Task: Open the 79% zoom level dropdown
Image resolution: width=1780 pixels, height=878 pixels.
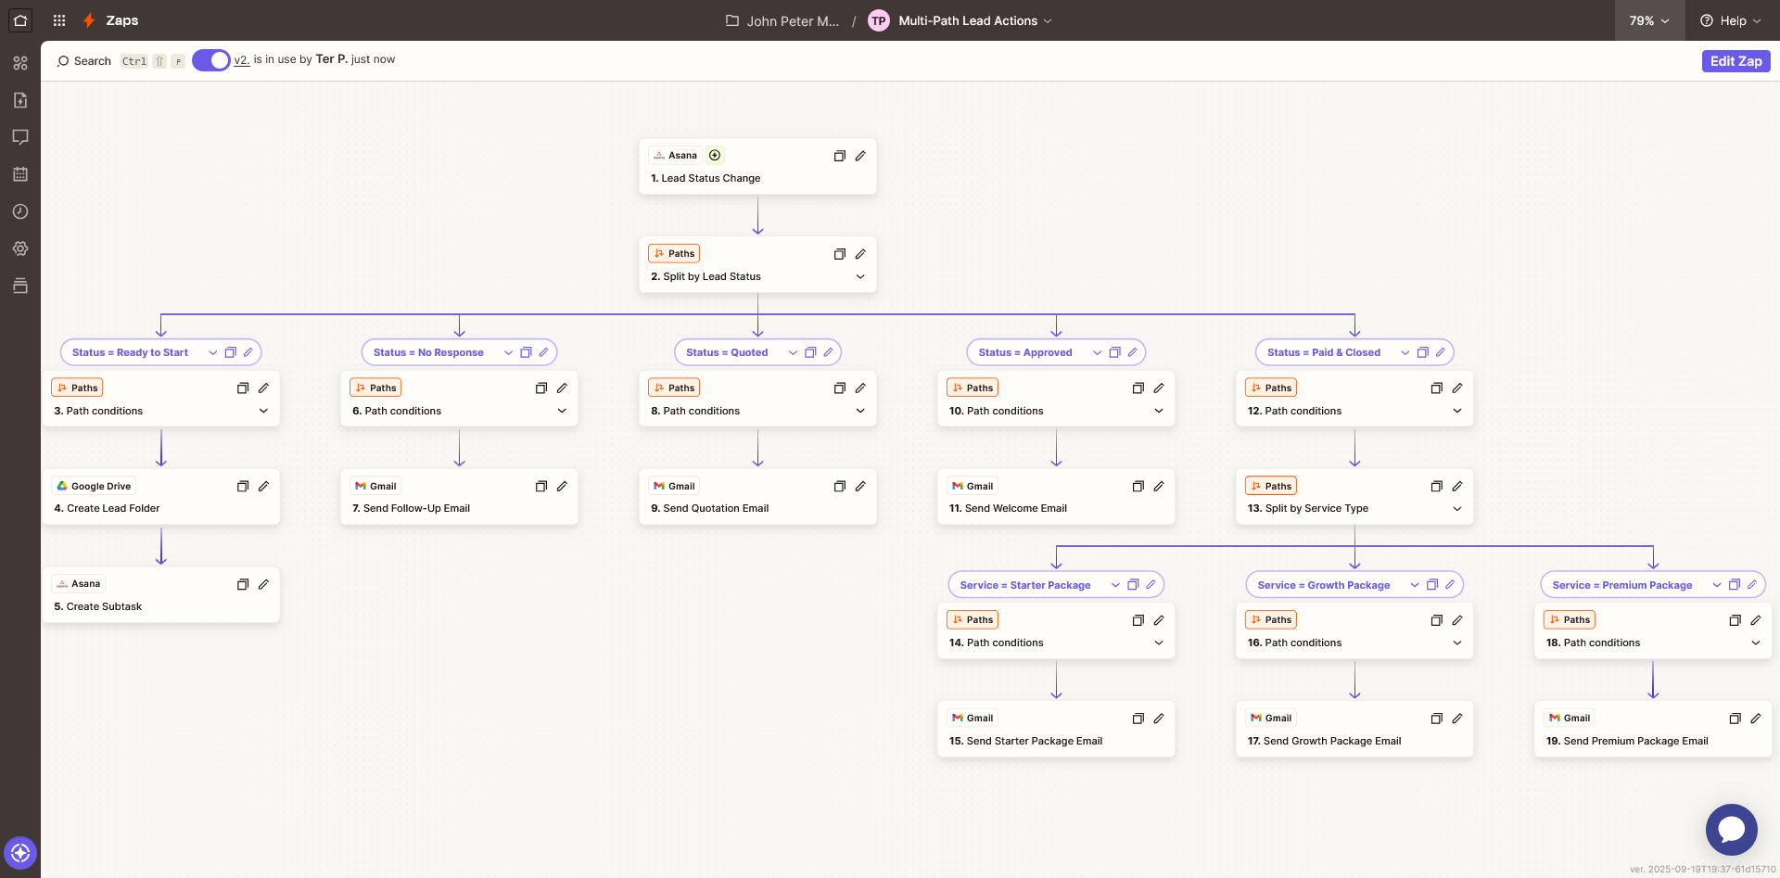Action: click(1649, 19)
